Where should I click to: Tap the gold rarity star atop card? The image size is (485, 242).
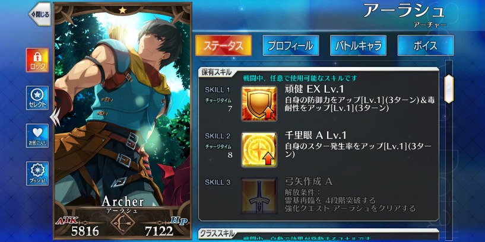(122, 10)
